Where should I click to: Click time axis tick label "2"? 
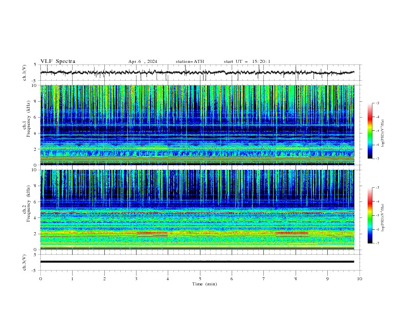(x=104, y=279)
